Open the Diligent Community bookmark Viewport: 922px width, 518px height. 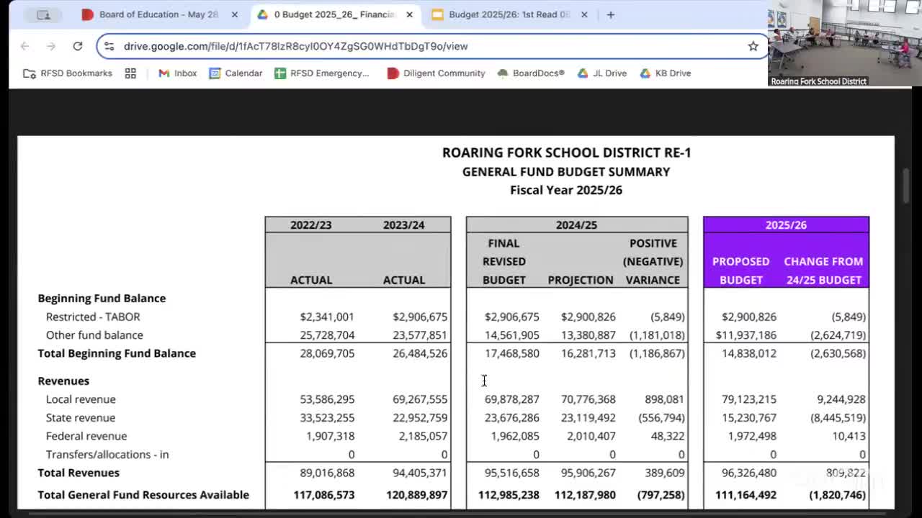[436, 73]
